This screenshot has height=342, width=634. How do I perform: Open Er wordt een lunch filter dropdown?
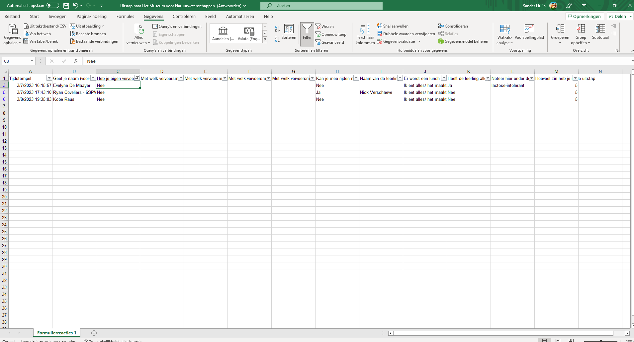444,78
